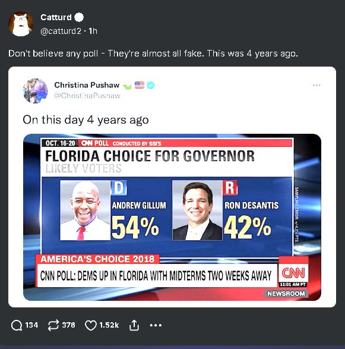Open the Catturd display name link

coord(56,17)
